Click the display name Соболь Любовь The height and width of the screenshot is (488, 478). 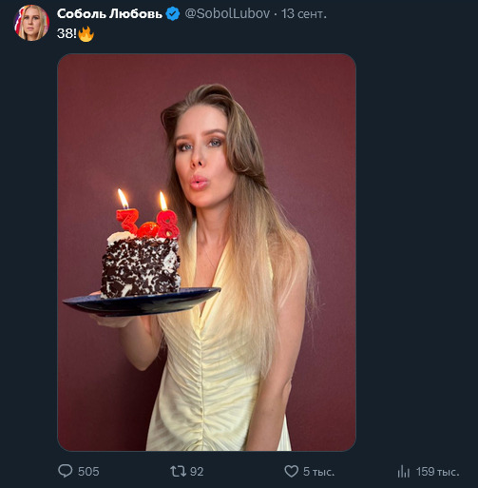click(x=109, y=13)
